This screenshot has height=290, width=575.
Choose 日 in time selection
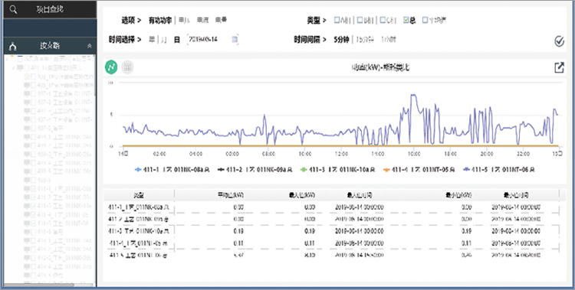point(177,39)
